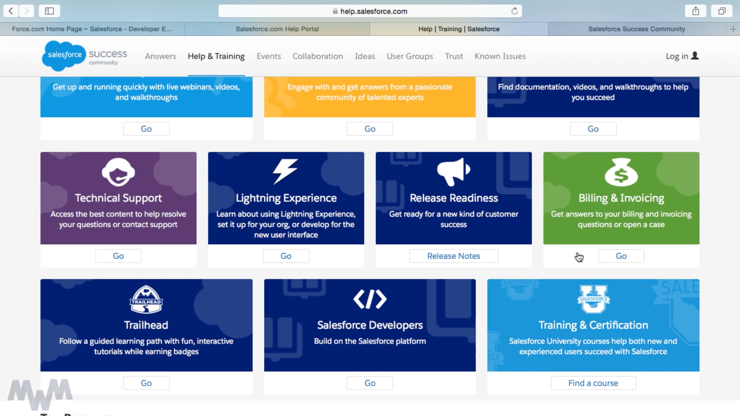Click the help.salesforce.com address field

(370, 11)
